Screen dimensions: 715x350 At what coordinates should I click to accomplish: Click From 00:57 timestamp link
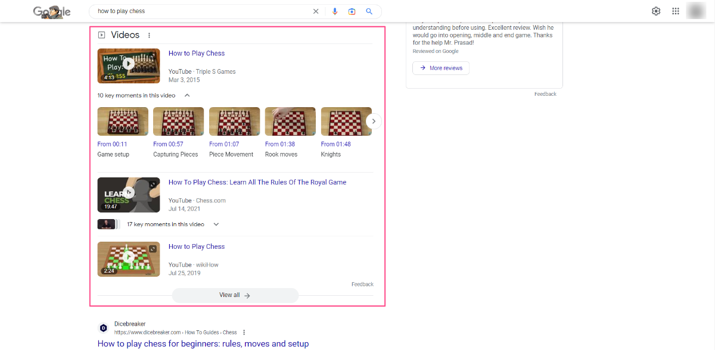(168, 144)
